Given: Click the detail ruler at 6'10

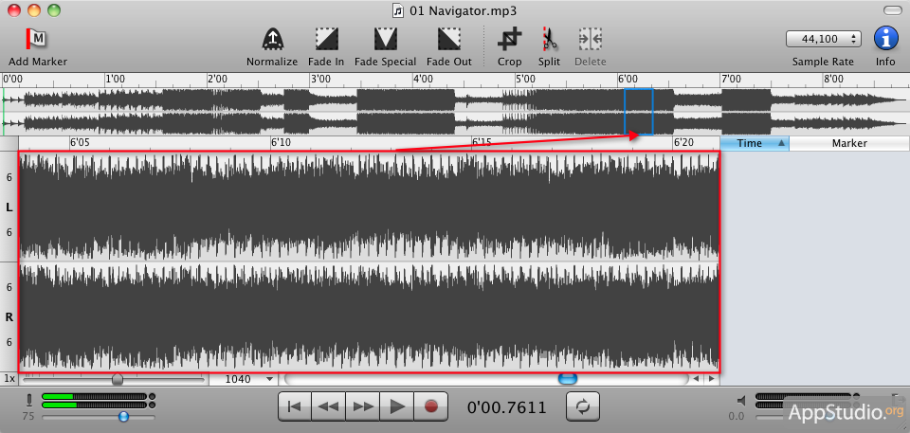Looking at the screenshot, I should [281, 142].
